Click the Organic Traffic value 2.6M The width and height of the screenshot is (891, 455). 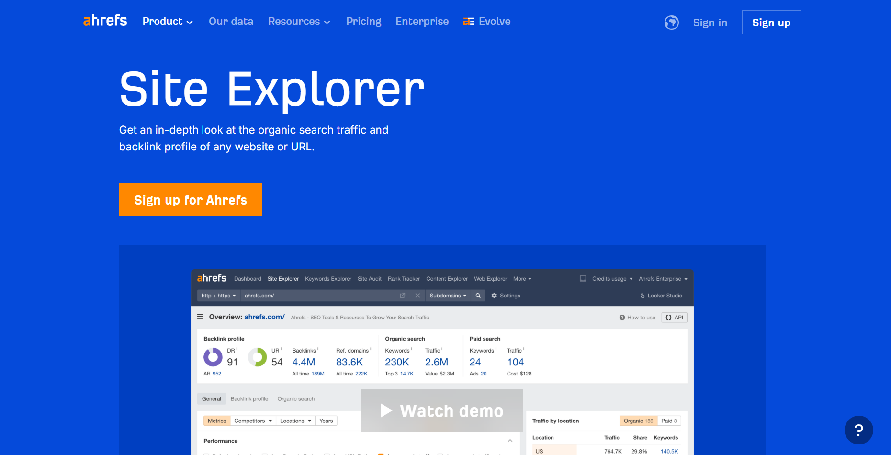(437, 362)
